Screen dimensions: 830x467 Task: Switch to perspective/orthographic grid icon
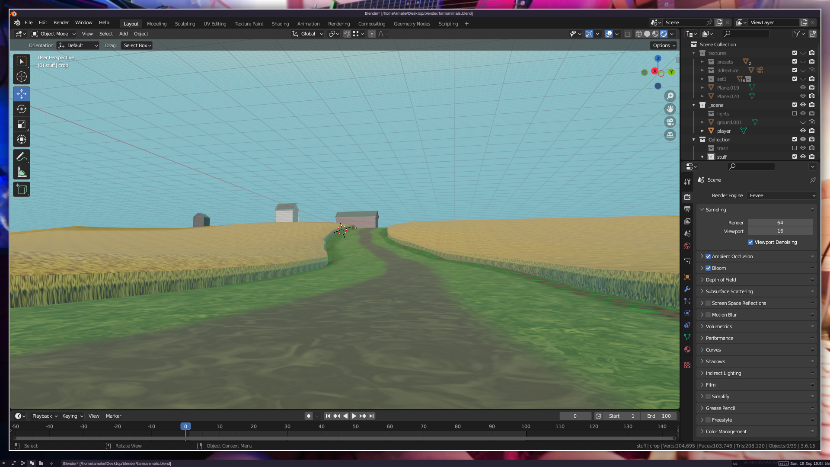[670, 135]
